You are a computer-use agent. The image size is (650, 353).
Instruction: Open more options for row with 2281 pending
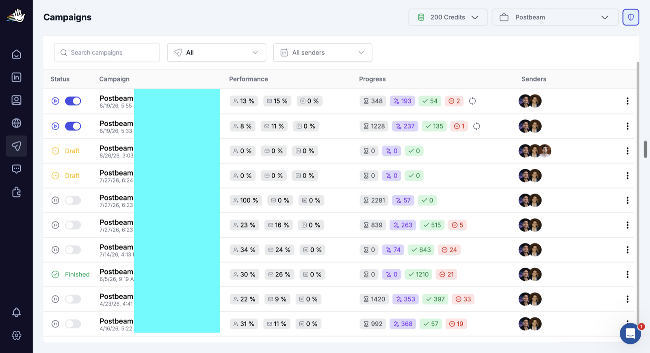[627, 200]
